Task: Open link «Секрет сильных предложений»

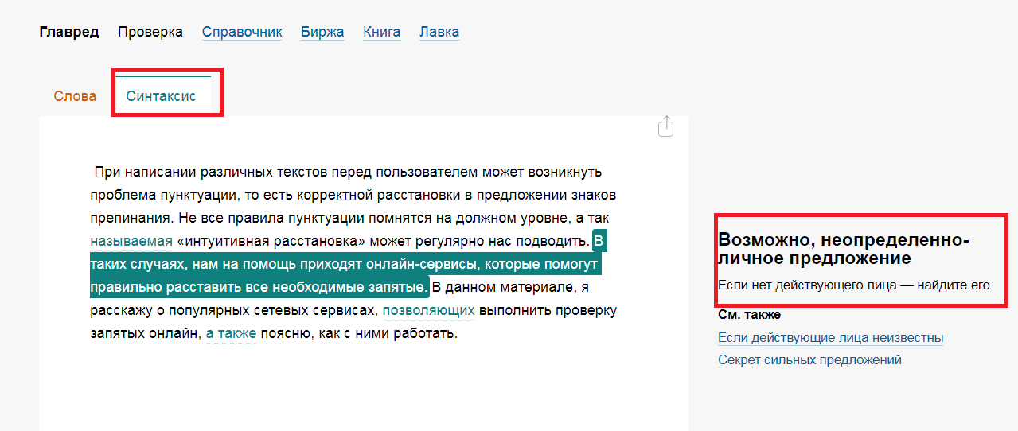Action: [x=809, y=360]
